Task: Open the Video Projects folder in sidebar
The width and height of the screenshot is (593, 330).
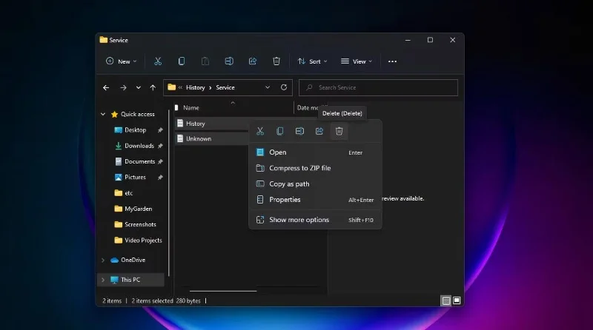Action: pyautogui.click(x=143, y=240)
